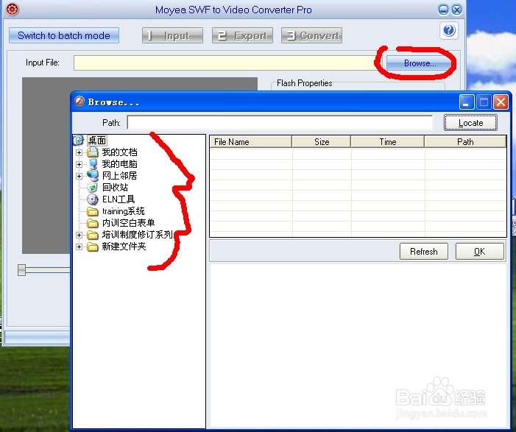Click the Moyea red gear logo icon

[13, 9]
